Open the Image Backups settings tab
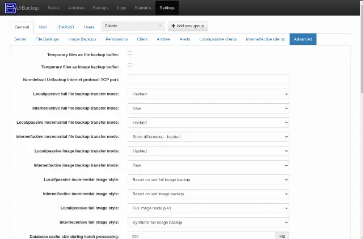The image size is (363, 239). tap(82, 39)
